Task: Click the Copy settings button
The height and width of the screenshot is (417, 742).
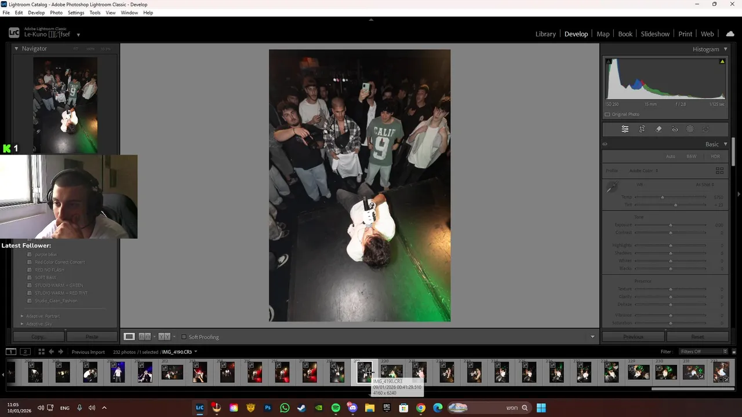Action: (38, 336)
